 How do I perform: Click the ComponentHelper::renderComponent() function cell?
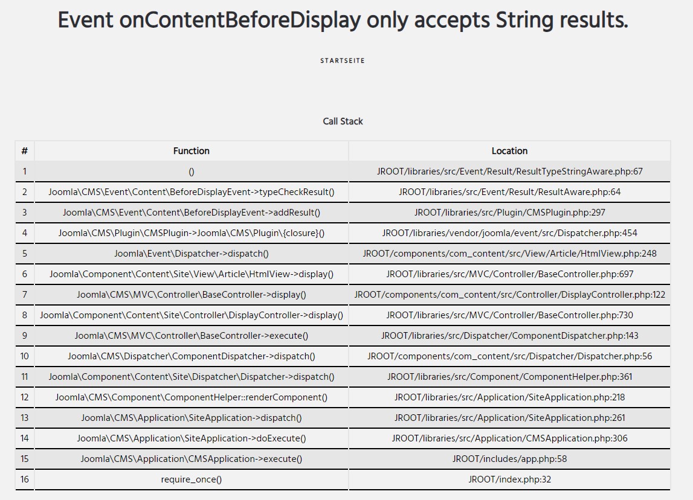click(x=191, y=397)
